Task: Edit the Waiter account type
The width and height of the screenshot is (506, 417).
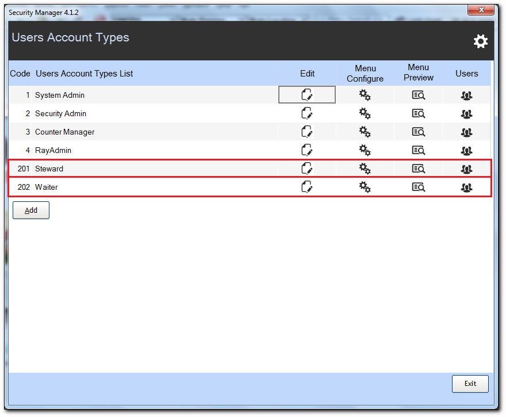Action: click(x=307, y=187)
